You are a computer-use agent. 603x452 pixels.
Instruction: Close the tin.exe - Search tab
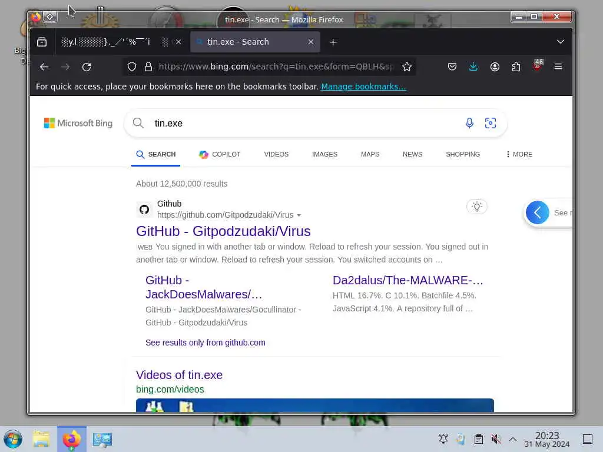[x=311, y=42]
